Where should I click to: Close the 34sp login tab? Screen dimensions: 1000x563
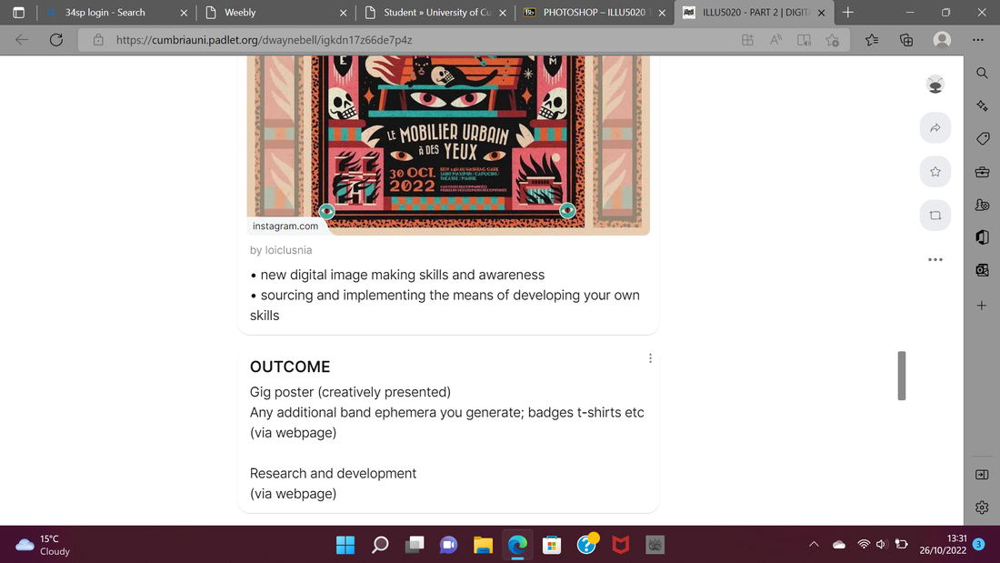pyautogui.click(x=184, y=12)
